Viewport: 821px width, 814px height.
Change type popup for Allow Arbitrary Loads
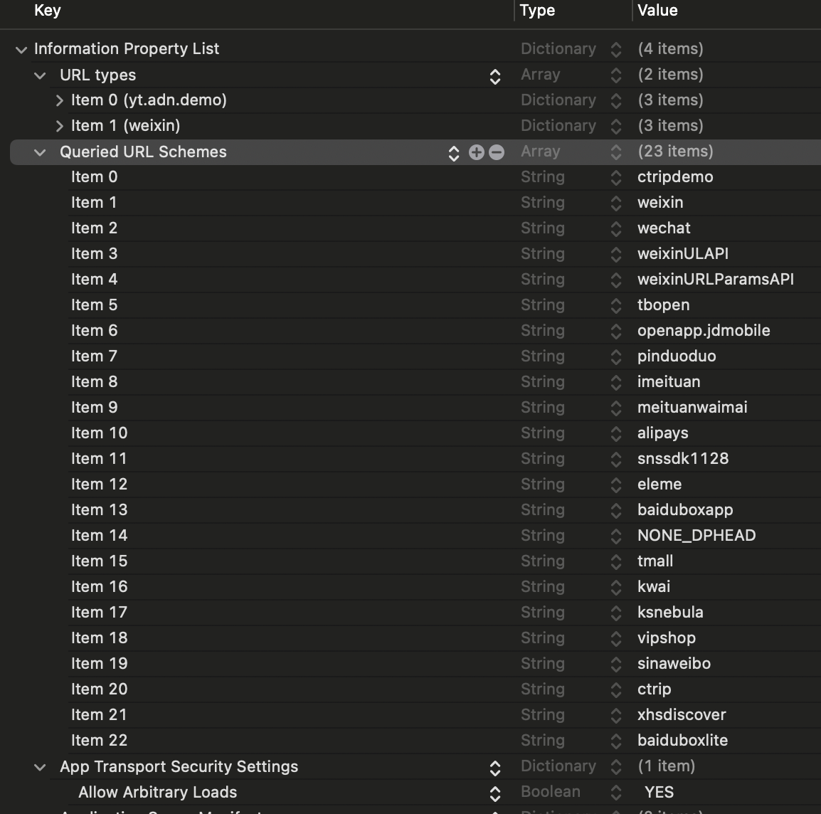click(616, 793)
